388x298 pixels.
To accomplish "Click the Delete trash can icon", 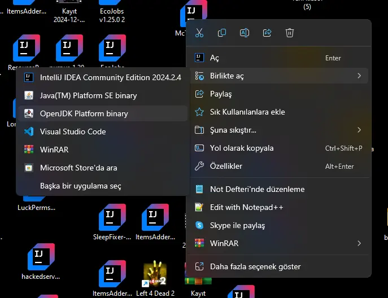I will click(290, 33).
